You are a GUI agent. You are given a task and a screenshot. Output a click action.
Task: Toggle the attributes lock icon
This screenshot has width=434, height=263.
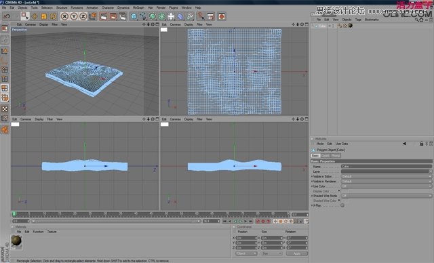(422, 144)
